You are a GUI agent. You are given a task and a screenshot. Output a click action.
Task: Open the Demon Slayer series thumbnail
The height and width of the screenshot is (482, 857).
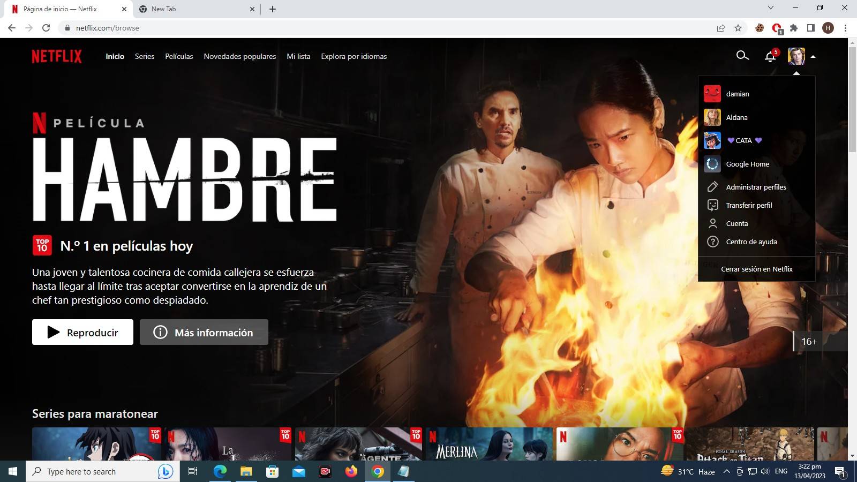[x=97, y=444]
